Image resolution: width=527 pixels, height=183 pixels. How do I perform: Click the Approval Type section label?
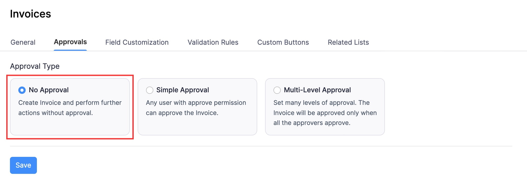coord(35,66)
